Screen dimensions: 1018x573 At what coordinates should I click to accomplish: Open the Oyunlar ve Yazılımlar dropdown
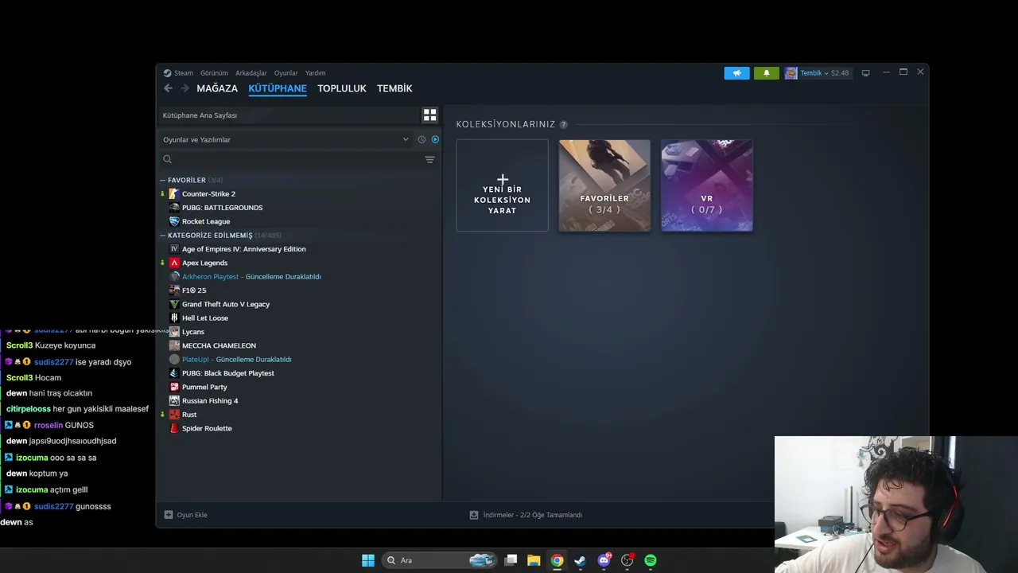[x=286, y=139]
